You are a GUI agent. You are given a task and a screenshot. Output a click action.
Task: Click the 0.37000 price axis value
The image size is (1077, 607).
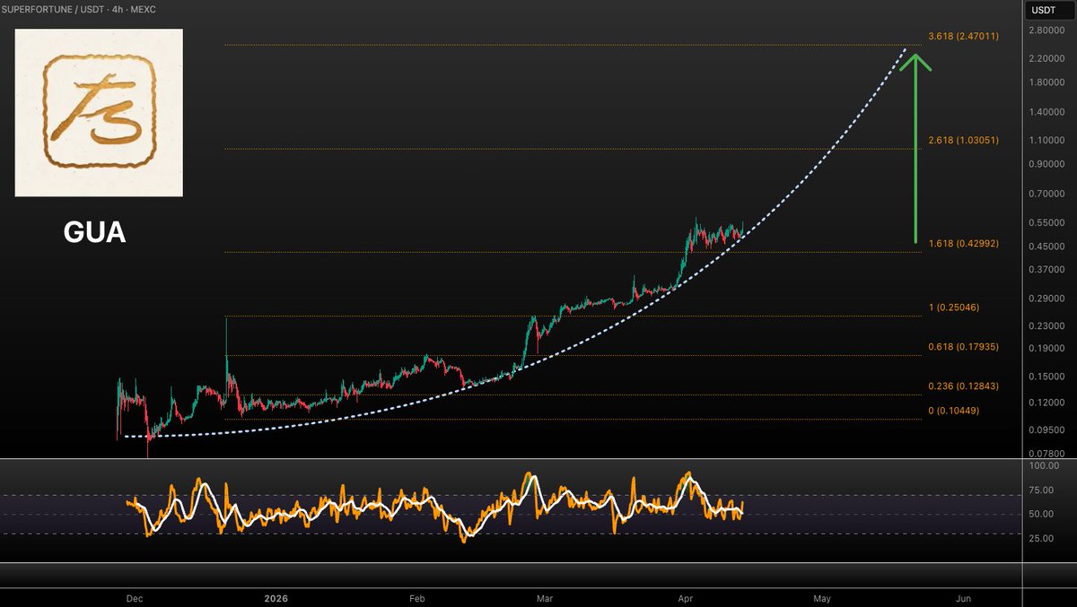coord(1046,269)
